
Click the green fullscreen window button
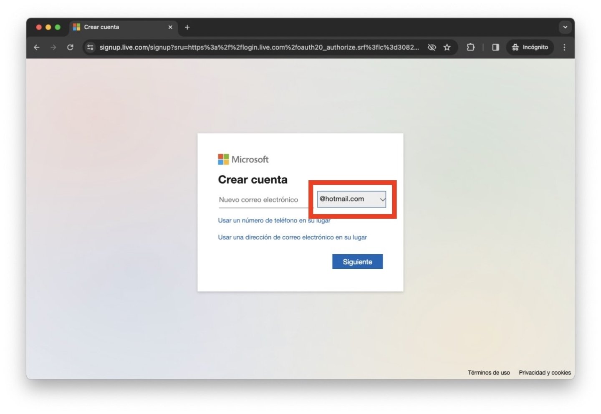58,27
